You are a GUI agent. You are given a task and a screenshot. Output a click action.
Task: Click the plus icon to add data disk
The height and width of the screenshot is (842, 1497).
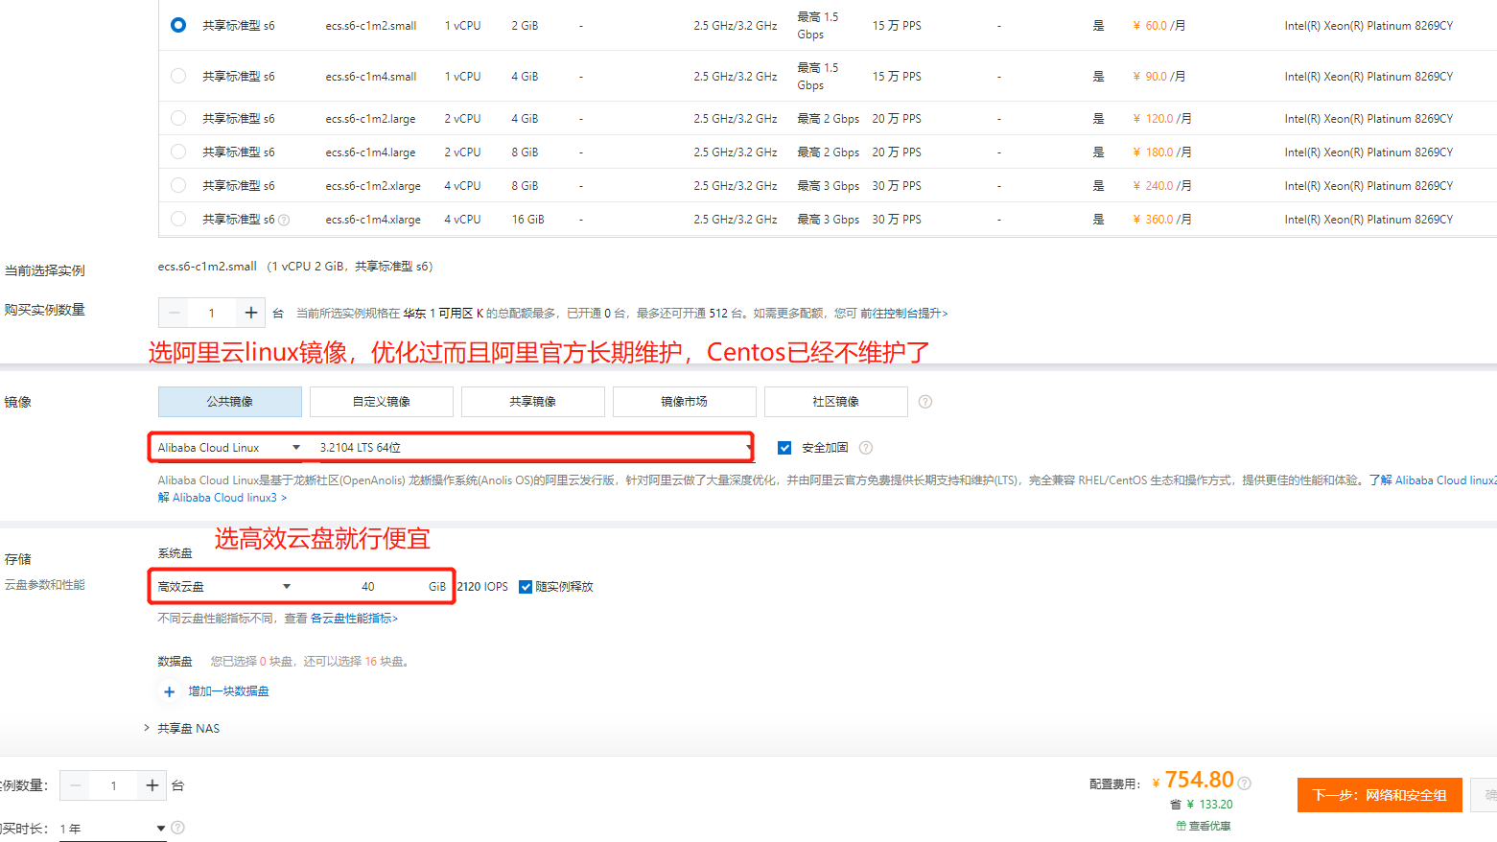(169, 691)
